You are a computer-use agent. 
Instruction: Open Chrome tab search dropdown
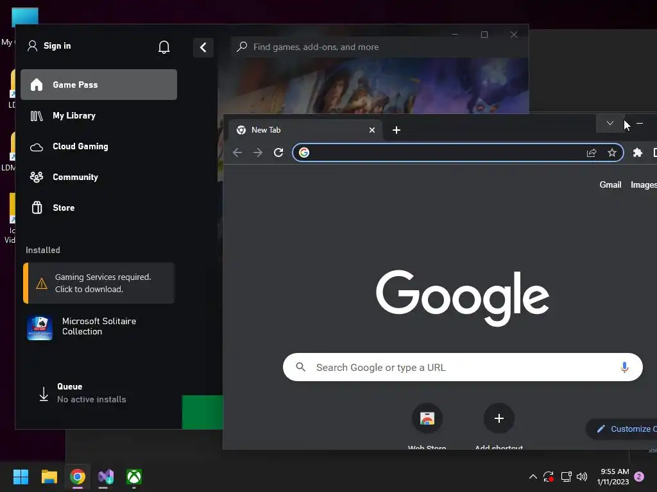[x=610, y=124]
